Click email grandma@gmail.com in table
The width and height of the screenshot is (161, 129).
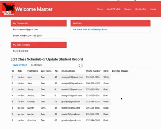coord(71,120)
